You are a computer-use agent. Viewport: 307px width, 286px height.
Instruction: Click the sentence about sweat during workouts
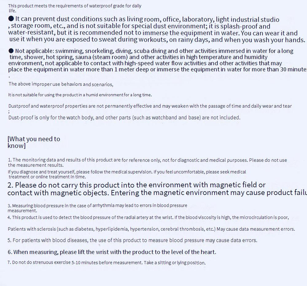[157, 40]
